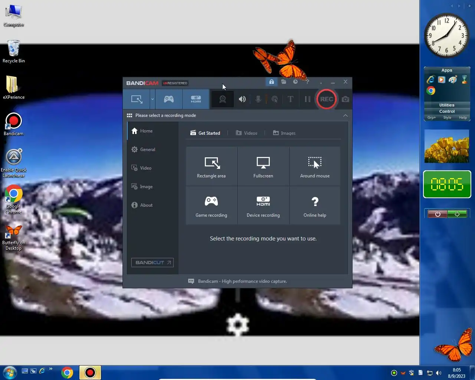The height and width of the screenshot is (380, 475).
Task: Click the Paint palette icon in Apps gadget
Action: pyautogui.click(x=453, y=79)
